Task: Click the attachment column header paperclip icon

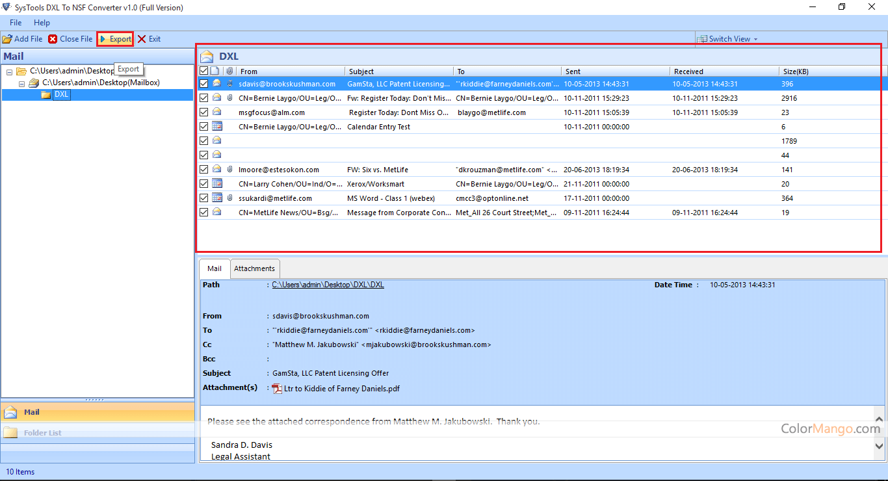Action: click(229, 71)
